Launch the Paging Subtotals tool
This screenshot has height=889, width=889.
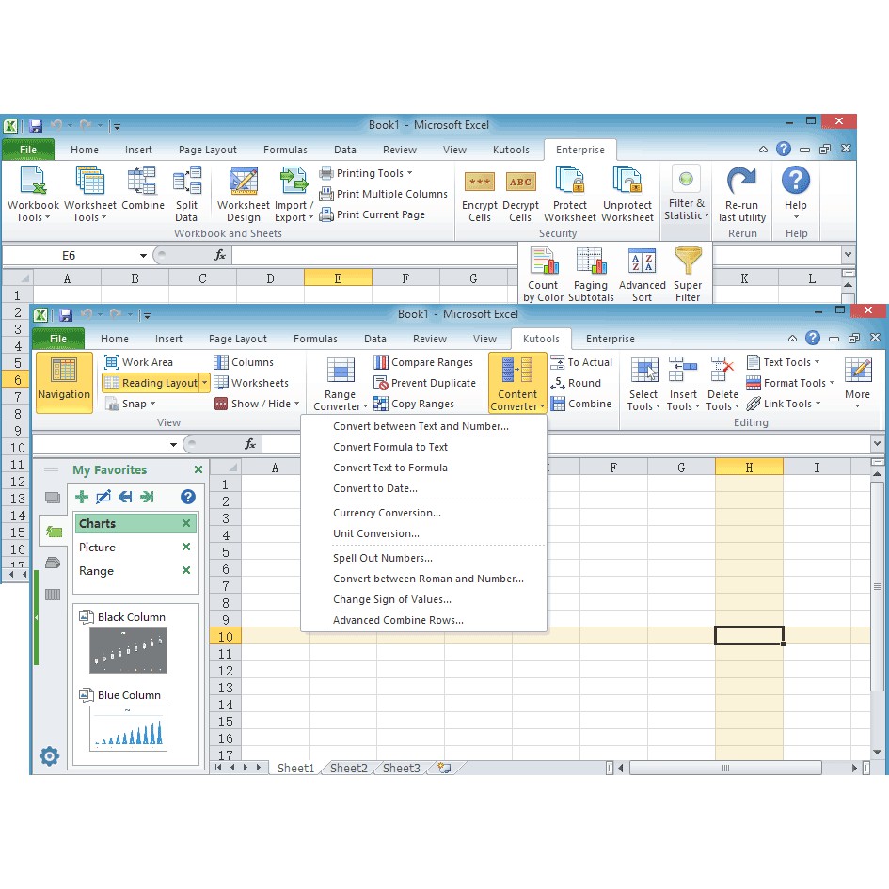click(x=591, y=273)
